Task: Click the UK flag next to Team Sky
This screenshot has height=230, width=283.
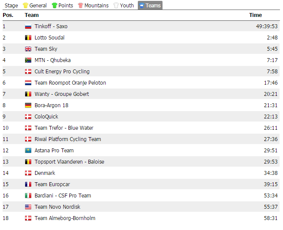Action: [x=28, y=49]
